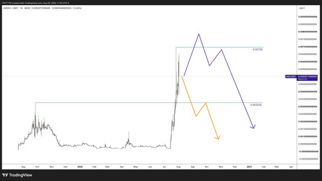Click the chart symbol title in the legend
Screen dimensions: 322x181
click(x=17, y=8)
